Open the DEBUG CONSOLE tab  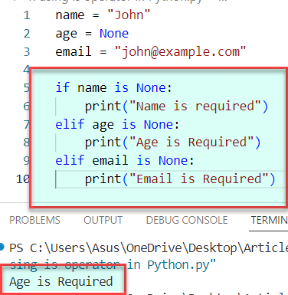(x=187, y=220)
